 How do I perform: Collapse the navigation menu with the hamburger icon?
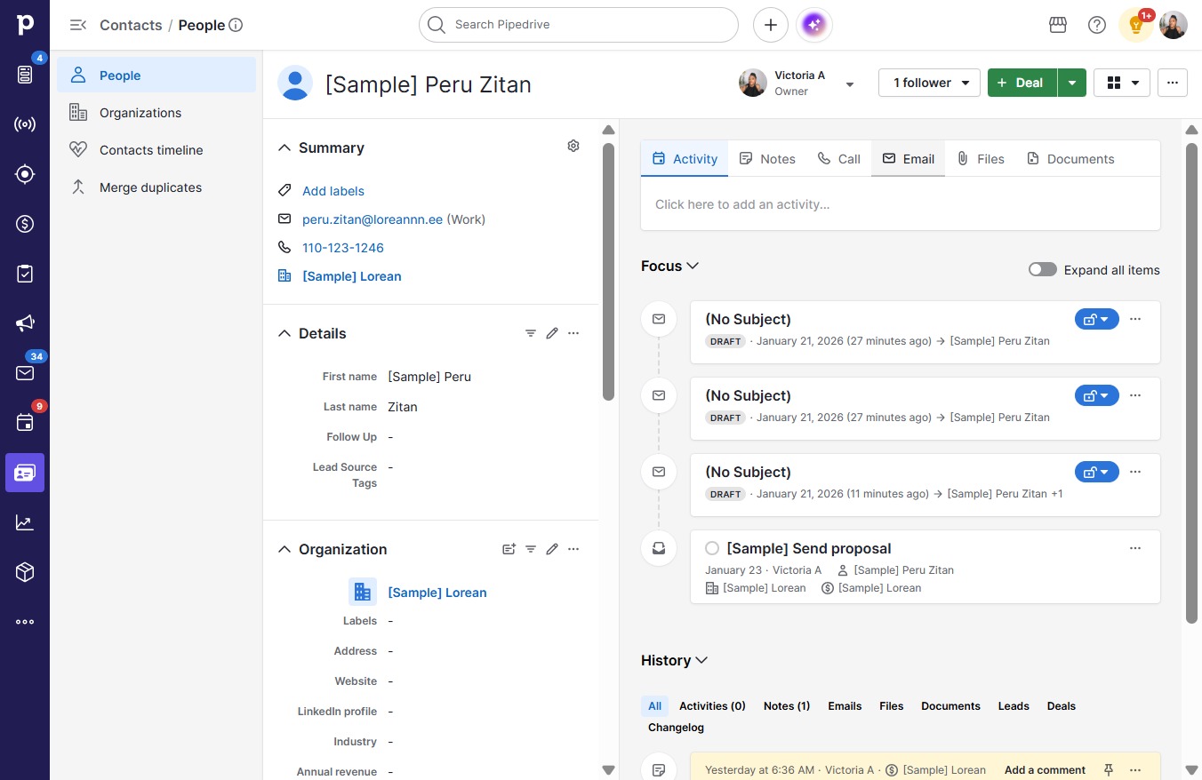(x=78, y=25)
